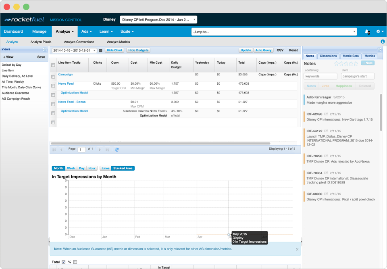This screenshot has width=387, height=269.
Task: Switch chart to Lines mode
Action: pyautogui.click(x=105, y=168)
